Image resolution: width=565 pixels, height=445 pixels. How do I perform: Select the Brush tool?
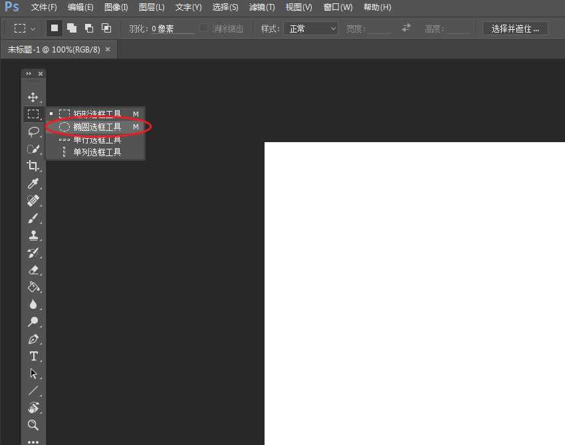click(x=34, y=218)
